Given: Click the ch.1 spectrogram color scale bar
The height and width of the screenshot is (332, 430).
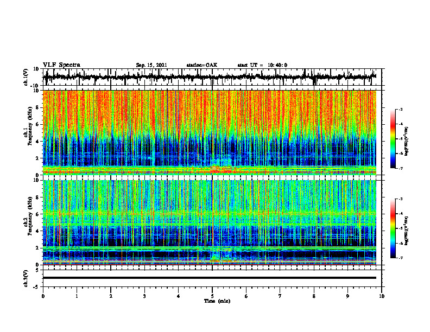Looking at the screenshot, I should click(393, 139).
